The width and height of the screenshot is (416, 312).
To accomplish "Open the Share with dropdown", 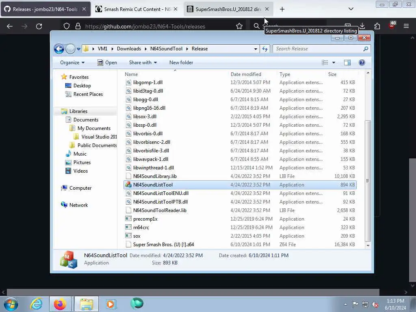I will 143,63.
